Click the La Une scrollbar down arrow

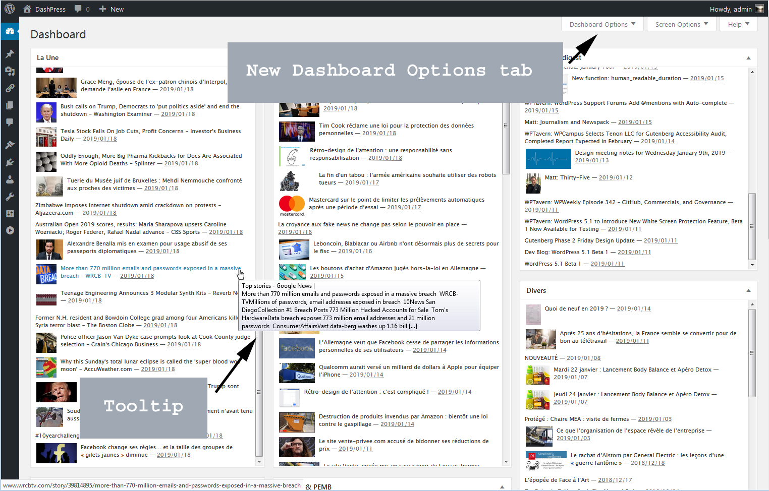pos(259,461)
